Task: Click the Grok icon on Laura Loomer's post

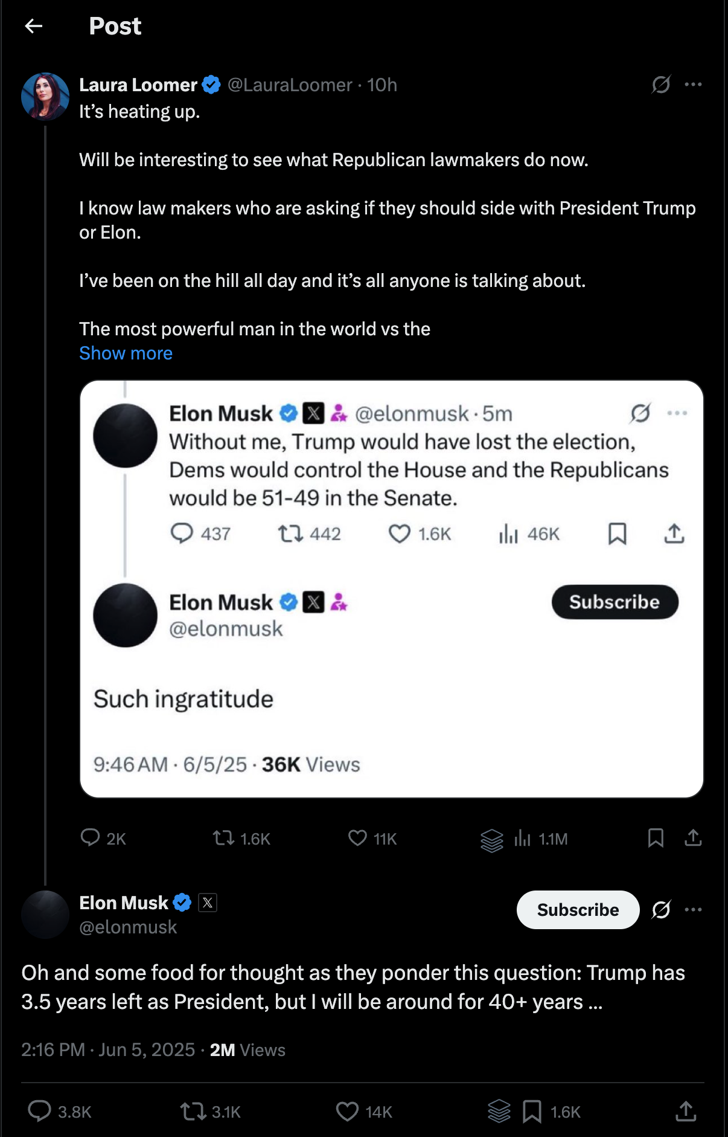Action: coord(661,85)
